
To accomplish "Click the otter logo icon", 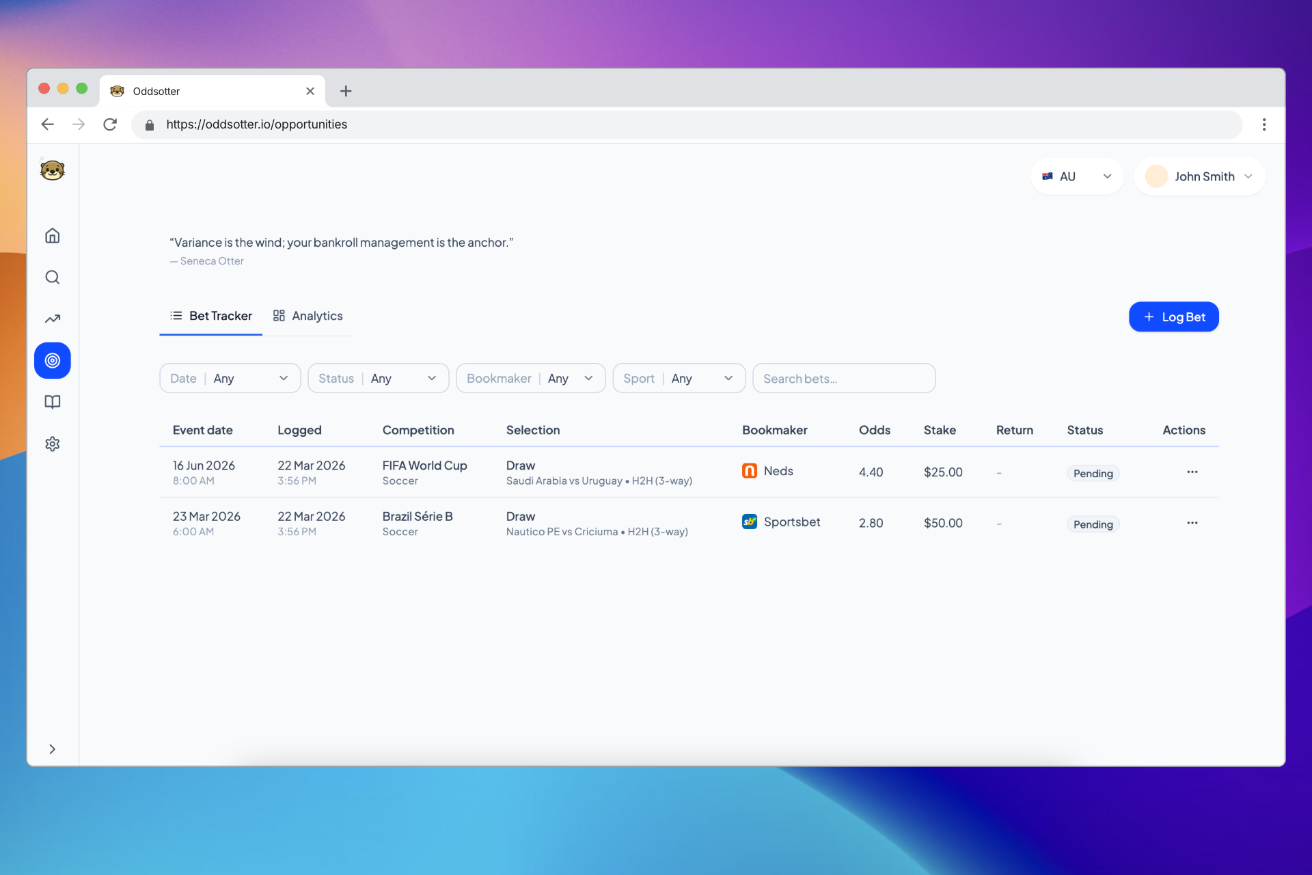I will [52, 170].
